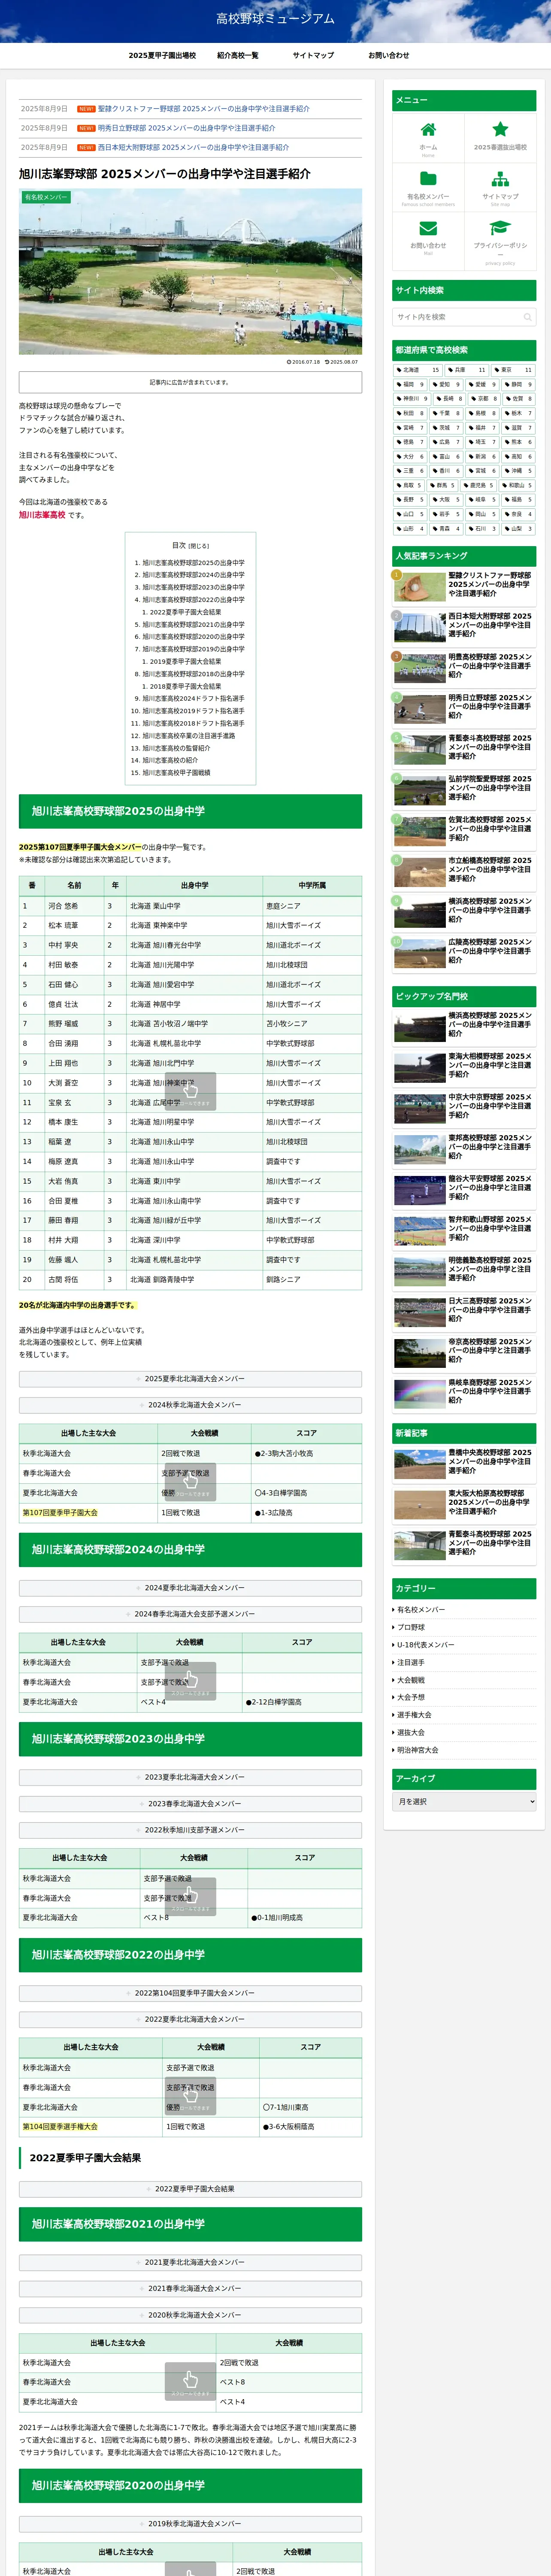The height and width of the screenshot is (2576, 551).
Task: Click the 旭川志峯高校 inline link
Action: coord(42,515)
